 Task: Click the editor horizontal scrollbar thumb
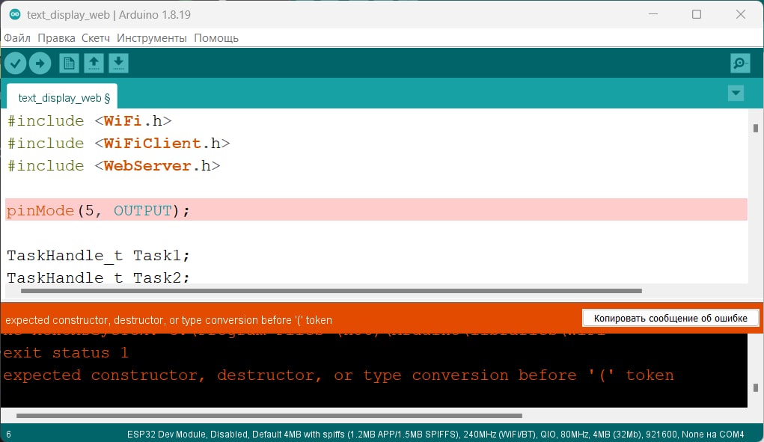pyautogui.click(x=331, y=291)
